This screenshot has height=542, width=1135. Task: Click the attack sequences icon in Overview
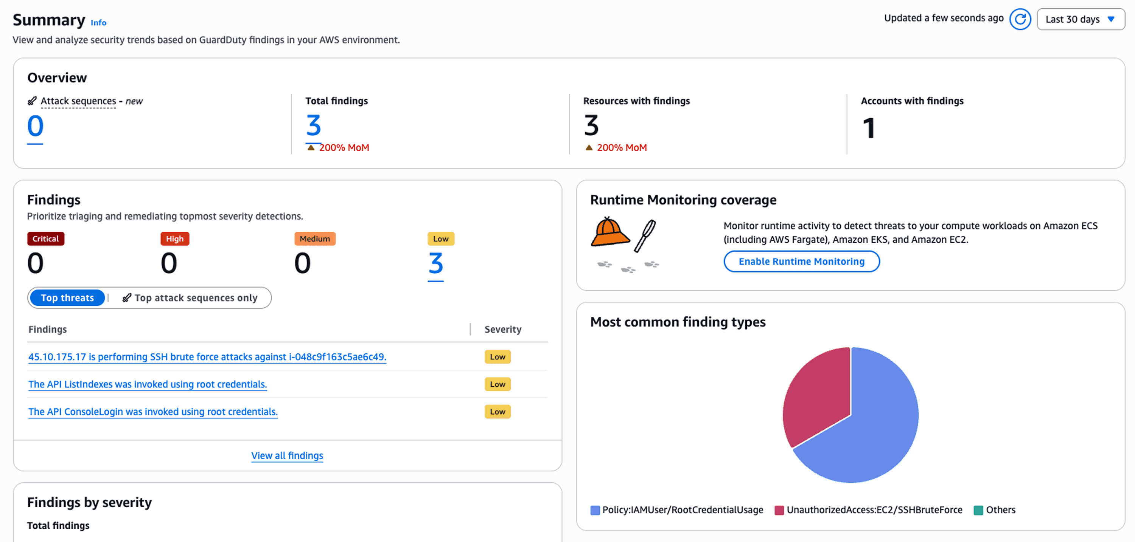(32, 101)
